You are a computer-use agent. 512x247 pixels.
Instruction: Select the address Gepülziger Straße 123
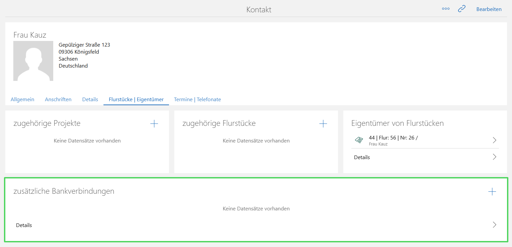click(x=84, y=44)
